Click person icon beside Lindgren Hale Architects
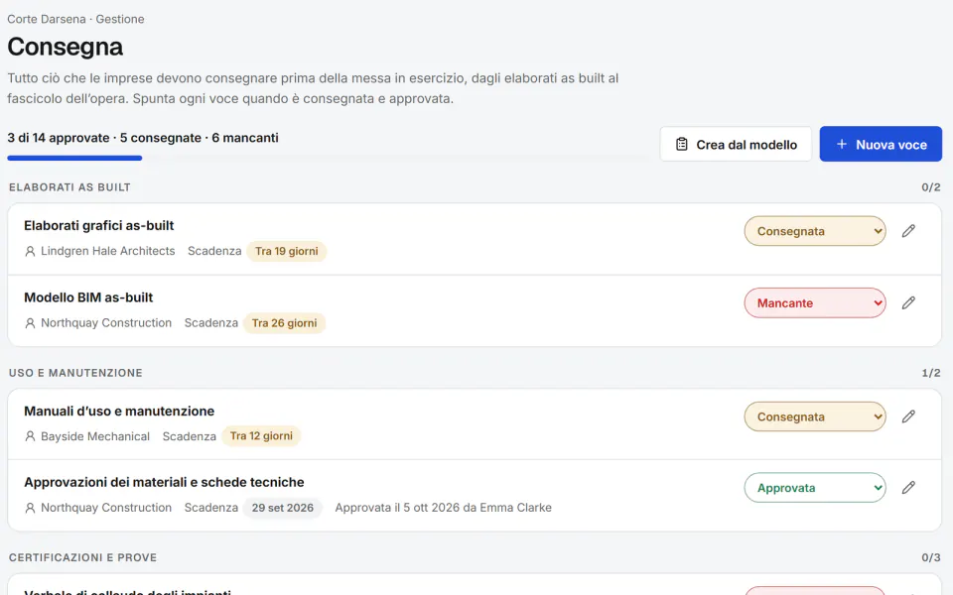Image resolution: width=953 pixels, height=595 pixels. pyautogui.click(x=30, y=251)
